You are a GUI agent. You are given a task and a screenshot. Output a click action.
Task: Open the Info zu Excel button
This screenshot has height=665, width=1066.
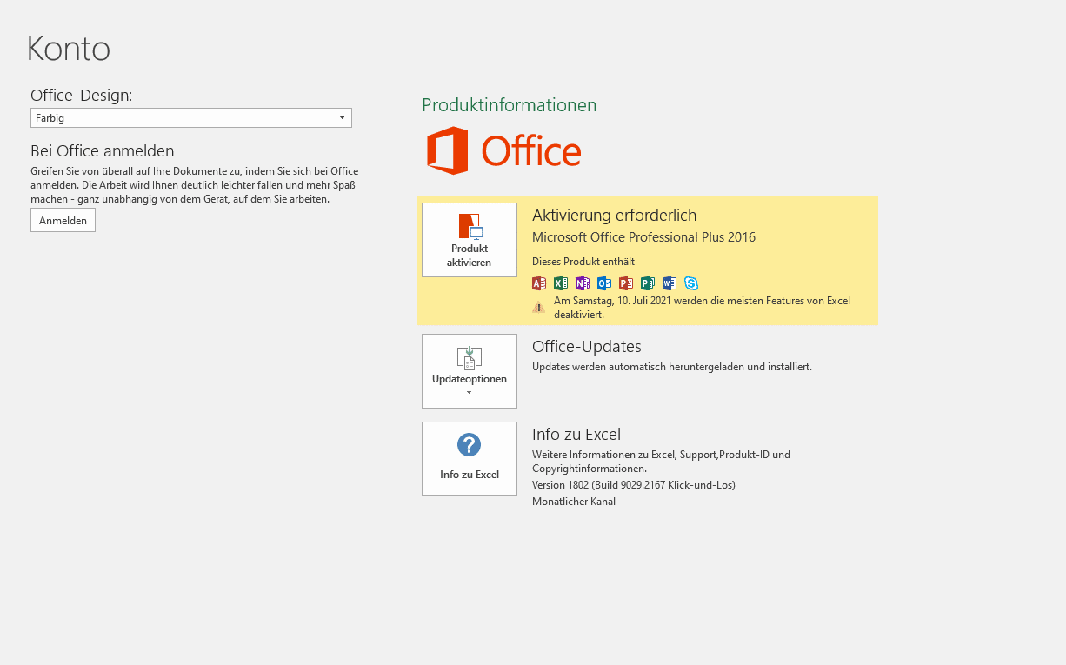[470, 459]
